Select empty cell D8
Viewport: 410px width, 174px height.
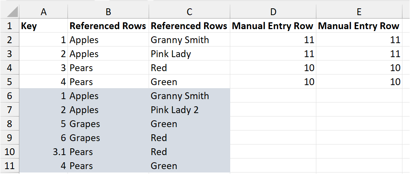pos(273,124)
